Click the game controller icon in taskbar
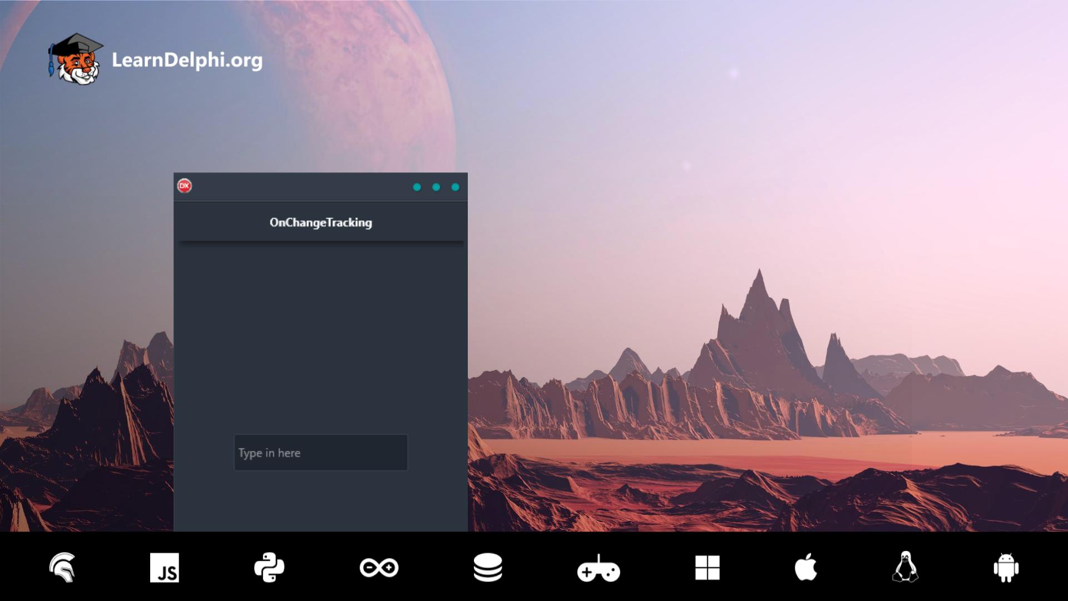The image size is (1068, 601). pyautogui.click(x=598, y=568)
